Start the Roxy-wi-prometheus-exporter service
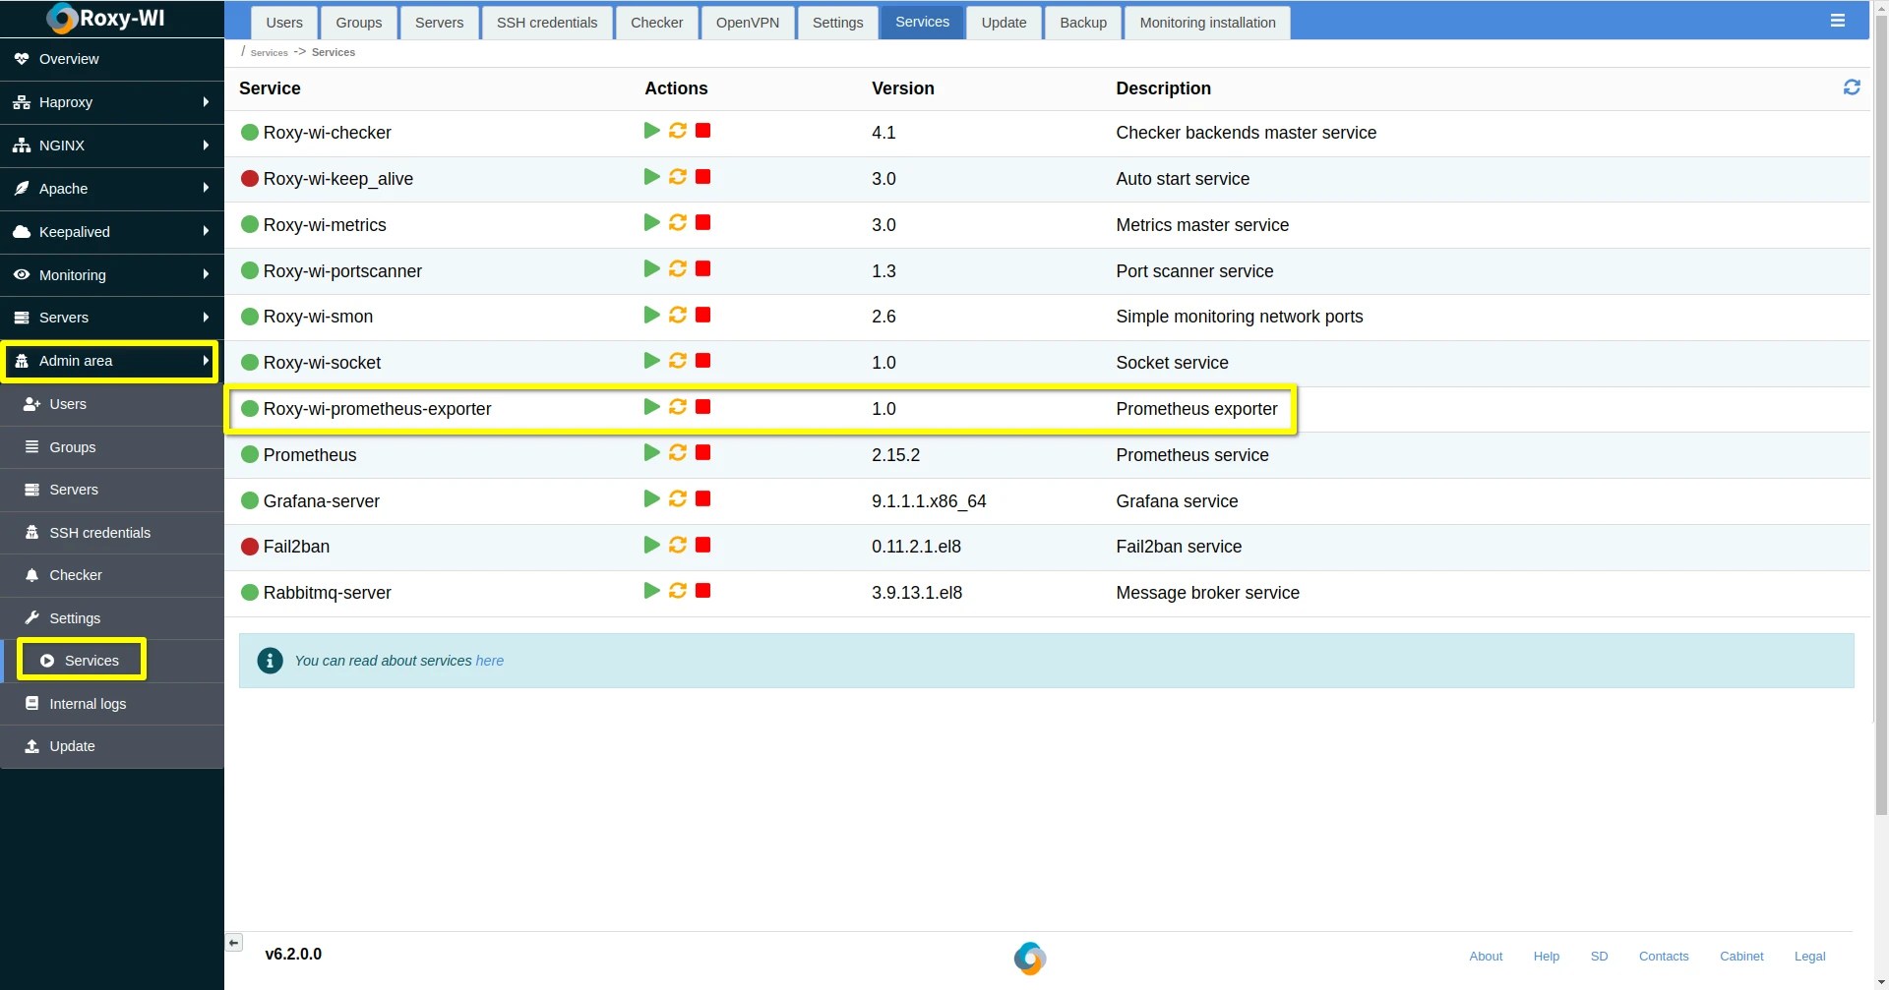 (651, 407)
